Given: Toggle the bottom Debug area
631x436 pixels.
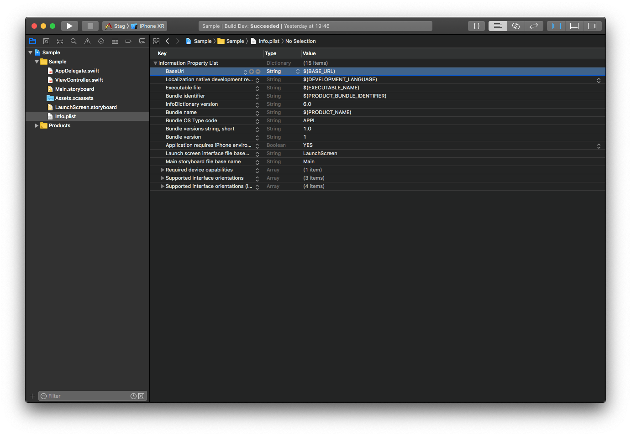Looking at the screenshot, I should [574, 26].
